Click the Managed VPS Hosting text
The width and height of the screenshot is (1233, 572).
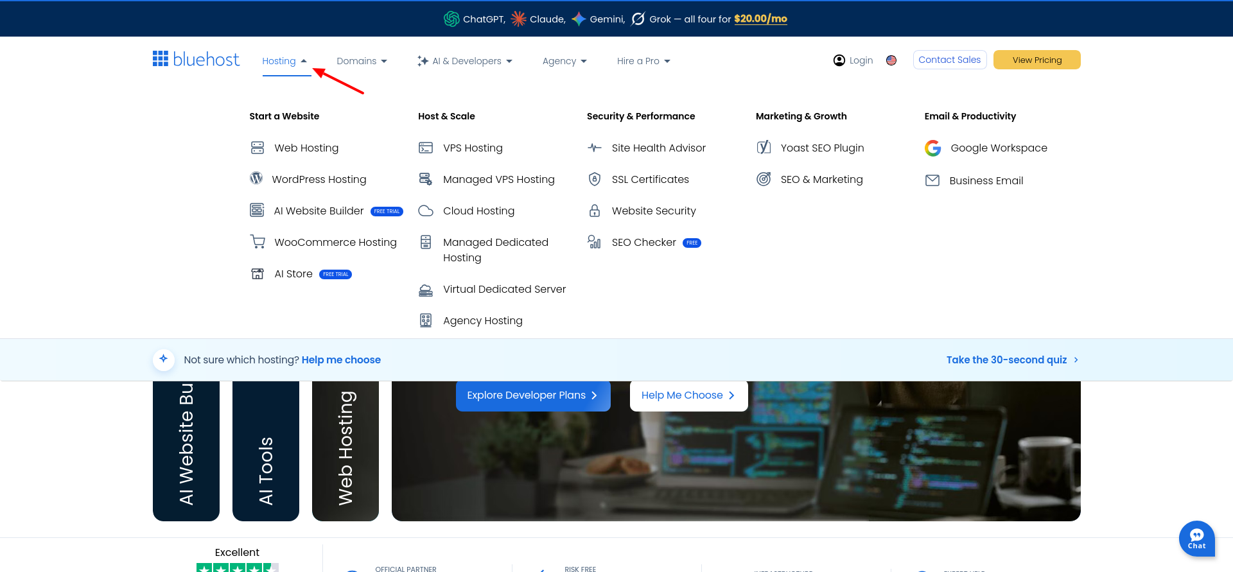pyautogui.click(x=498, y=179)
